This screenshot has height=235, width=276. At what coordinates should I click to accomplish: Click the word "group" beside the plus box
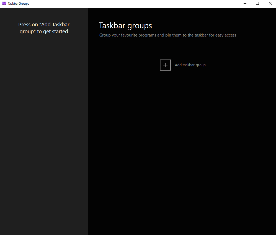pyautogui.click(x=201, y=65)
